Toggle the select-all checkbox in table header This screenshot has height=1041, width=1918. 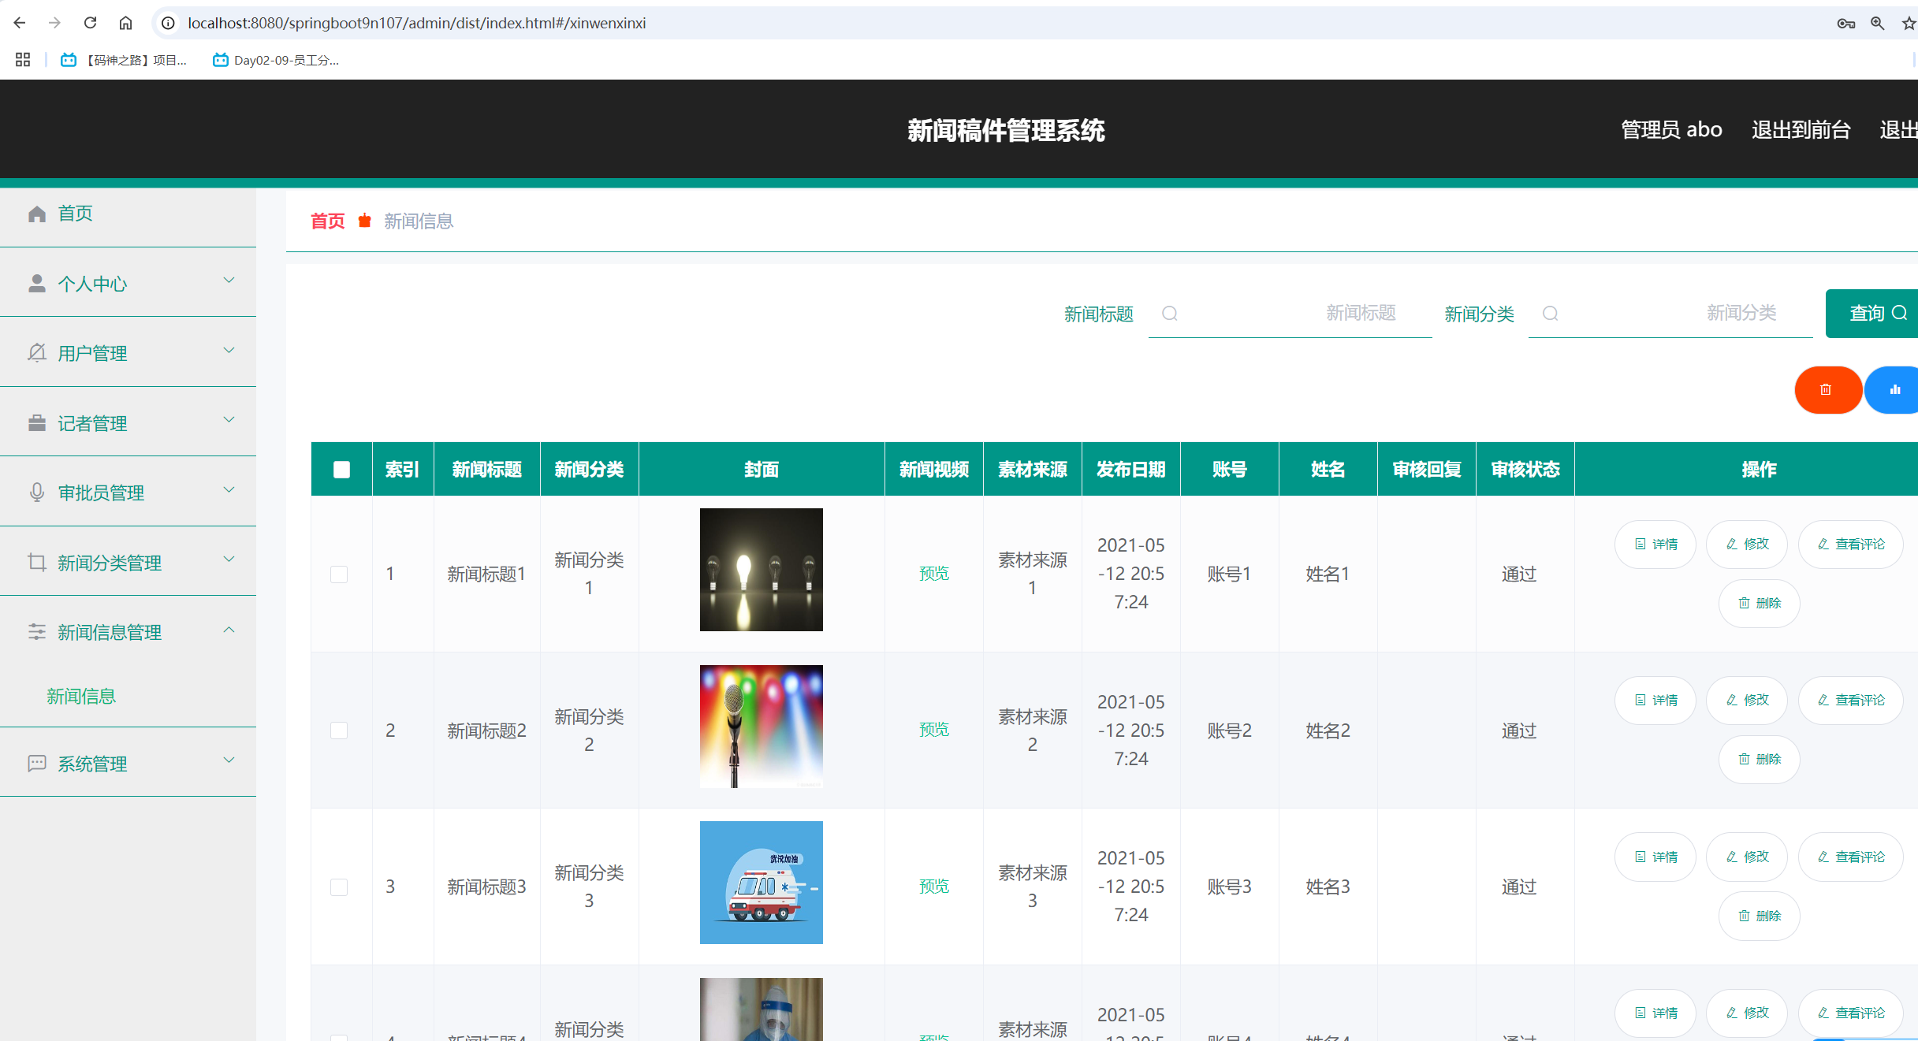coord(341,469)
